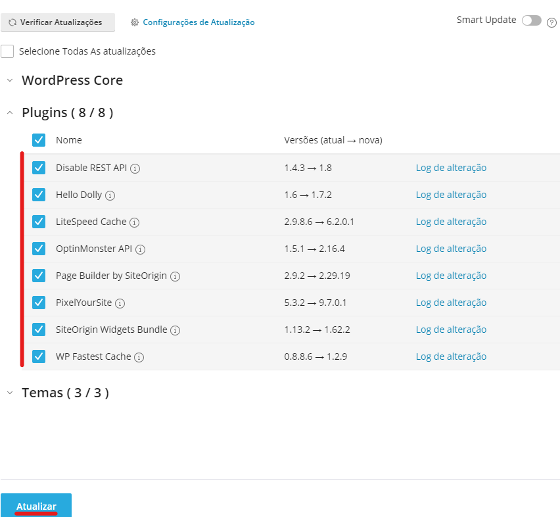This screenshot has height=517, width=560.
Task: Show info for WP Fastest Cache
Action: 139,357
